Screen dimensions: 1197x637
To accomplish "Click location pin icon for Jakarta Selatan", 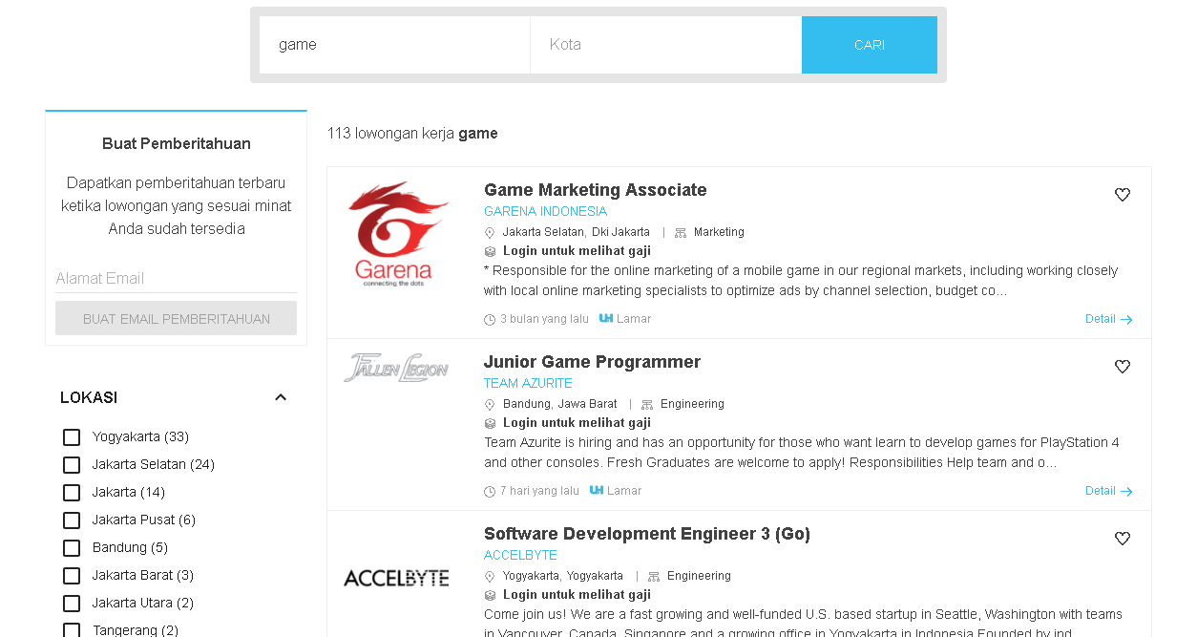I will (x=490, y=233).
